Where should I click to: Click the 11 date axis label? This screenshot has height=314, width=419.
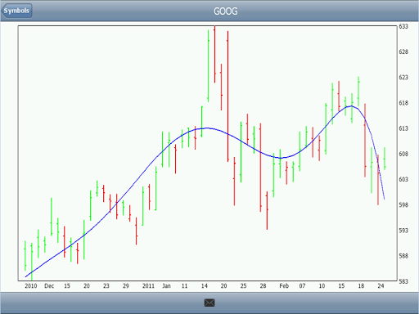click(x=185, y=286)
